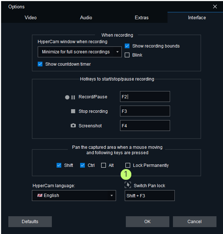Click the Stop recording hotkey field F3

[145, 111]
